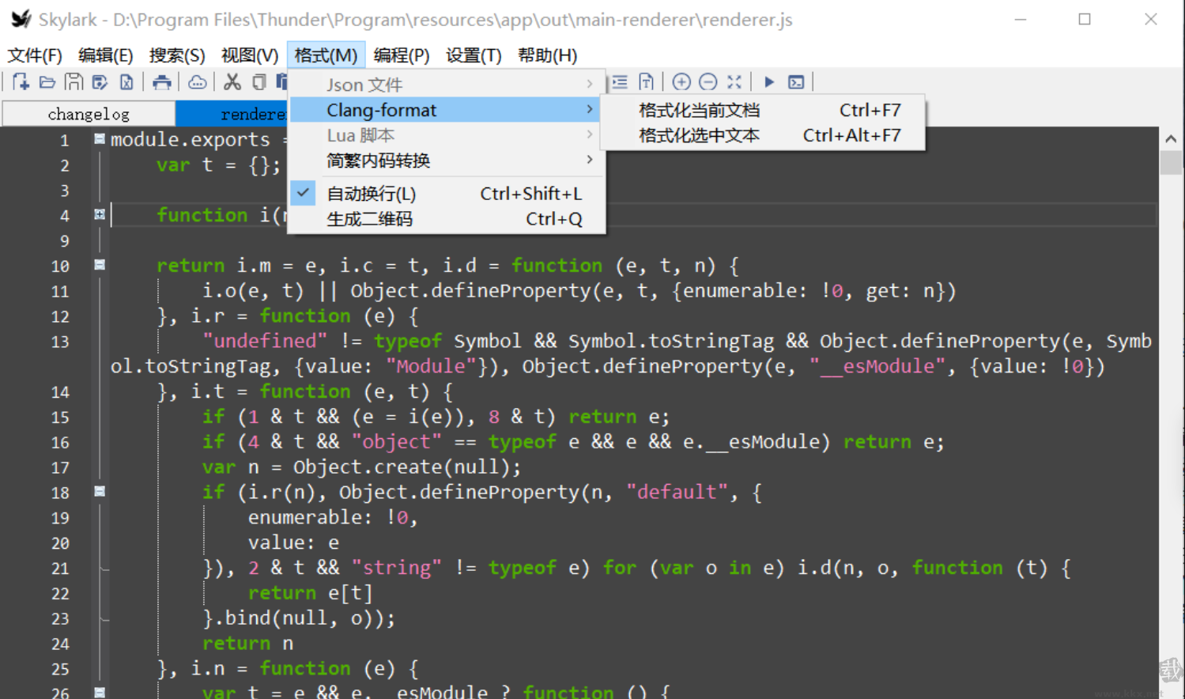Open the terminal console icon
Image resolution: width=1185 pixels, height=699 pixels.
point(796,82)
